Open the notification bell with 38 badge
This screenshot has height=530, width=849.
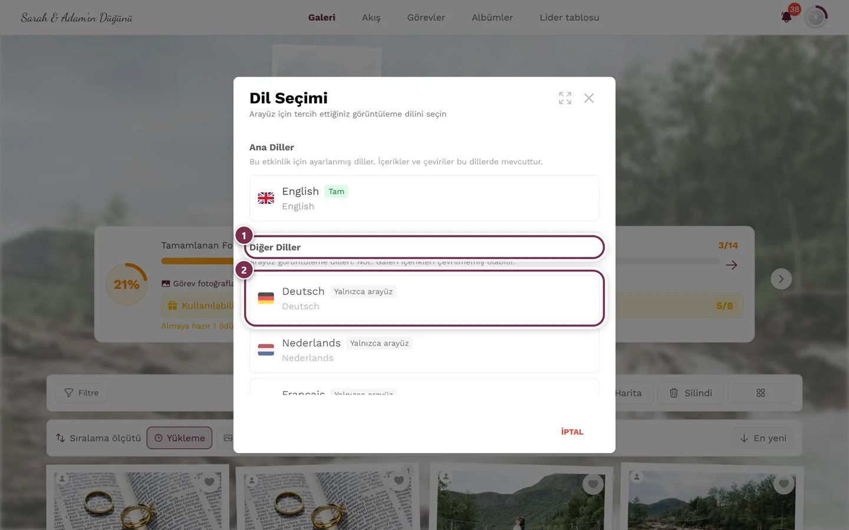[x=787, y=17]
